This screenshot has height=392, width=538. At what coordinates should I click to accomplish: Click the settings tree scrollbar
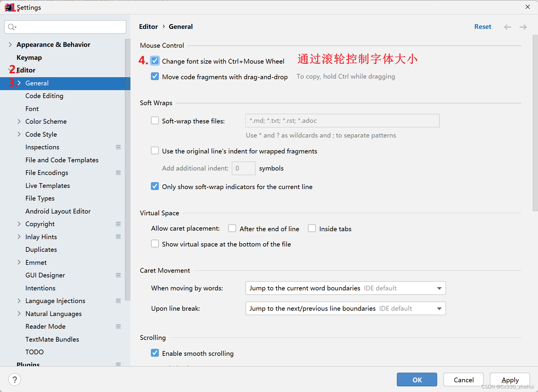127,169
